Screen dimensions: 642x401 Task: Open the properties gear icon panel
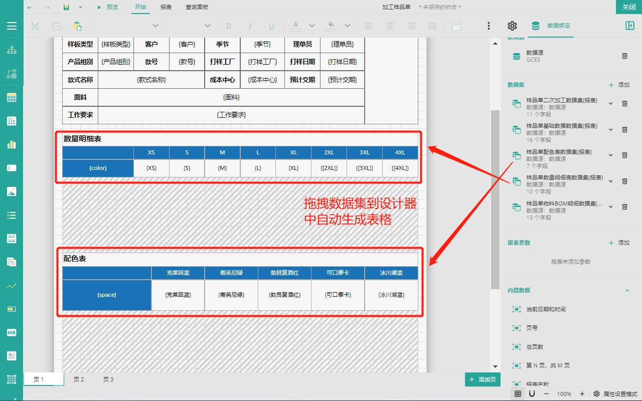512,26
